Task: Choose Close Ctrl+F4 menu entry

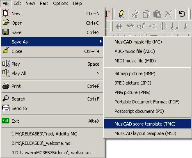Action: [x=52, y=51]
